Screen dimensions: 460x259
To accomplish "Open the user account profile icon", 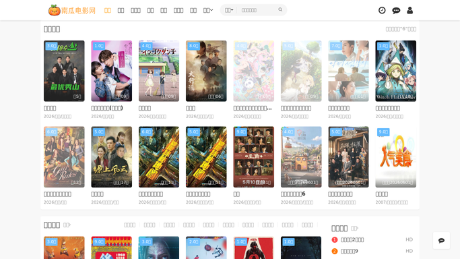I will [x=410, y=10].
